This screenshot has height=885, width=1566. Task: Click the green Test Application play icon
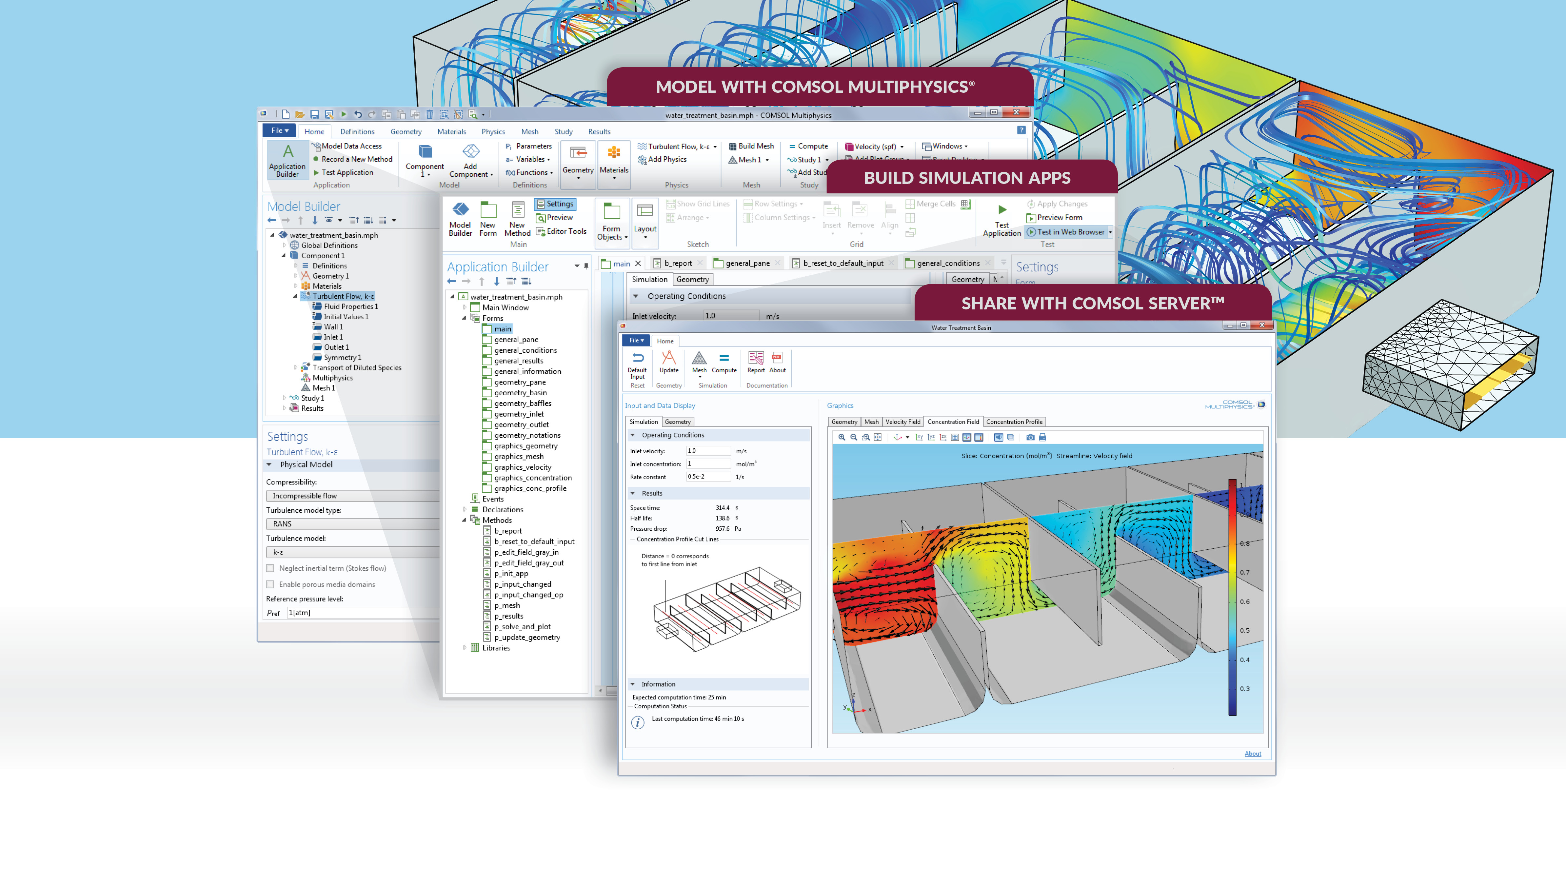[1002, 210]
